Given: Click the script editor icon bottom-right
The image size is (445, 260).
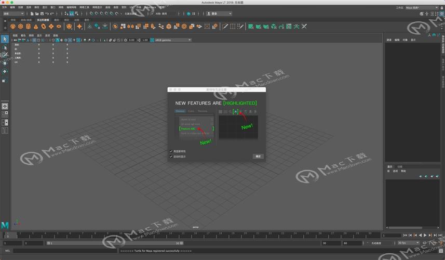Looking at the screenshot, I should pos(441,251).
